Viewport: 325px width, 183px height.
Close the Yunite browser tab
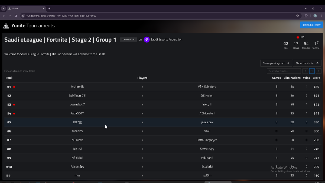(43, 8)
